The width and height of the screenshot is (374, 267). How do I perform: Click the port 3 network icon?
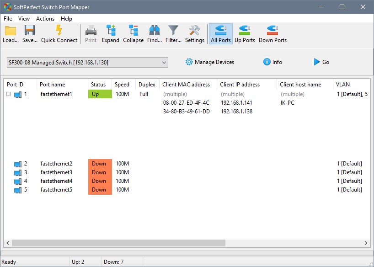(x=18, y=172)
